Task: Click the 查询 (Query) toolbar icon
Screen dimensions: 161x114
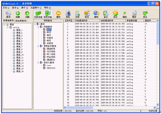Action: coord(8,14)
